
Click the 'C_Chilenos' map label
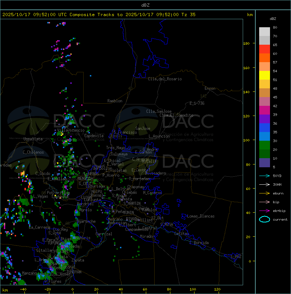(x=33, y=152)
